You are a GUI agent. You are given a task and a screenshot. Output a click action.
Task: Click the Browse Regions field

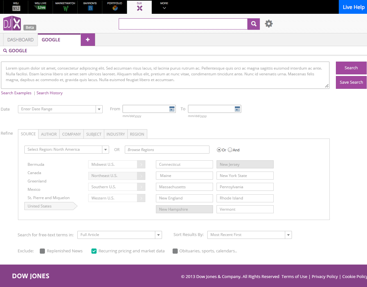(167, 150)
